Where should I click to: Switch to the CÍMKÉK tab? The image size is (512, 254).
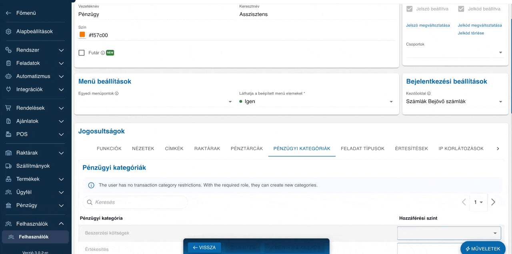pos(174,149)
